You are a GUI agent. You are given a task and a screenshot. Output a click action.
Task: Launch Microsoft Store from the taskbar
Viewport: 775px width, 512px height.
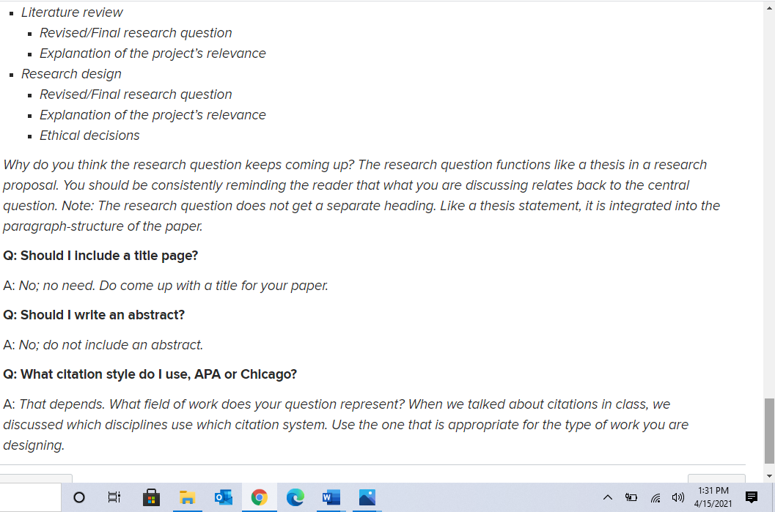pos(151,498)
